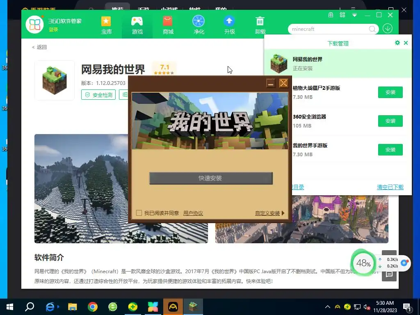
Task: Click 清空已下载 link
Action: (x=390, y=187)
